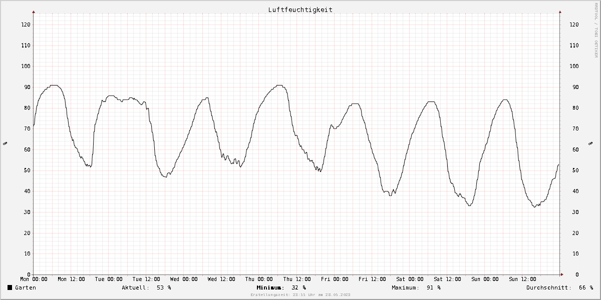The width and height of the screenshot is (601, 300).
Task: Click the 'Erstellungszeit: 23:55 Uhr' footer line
Action: click(x=300, y=295)
